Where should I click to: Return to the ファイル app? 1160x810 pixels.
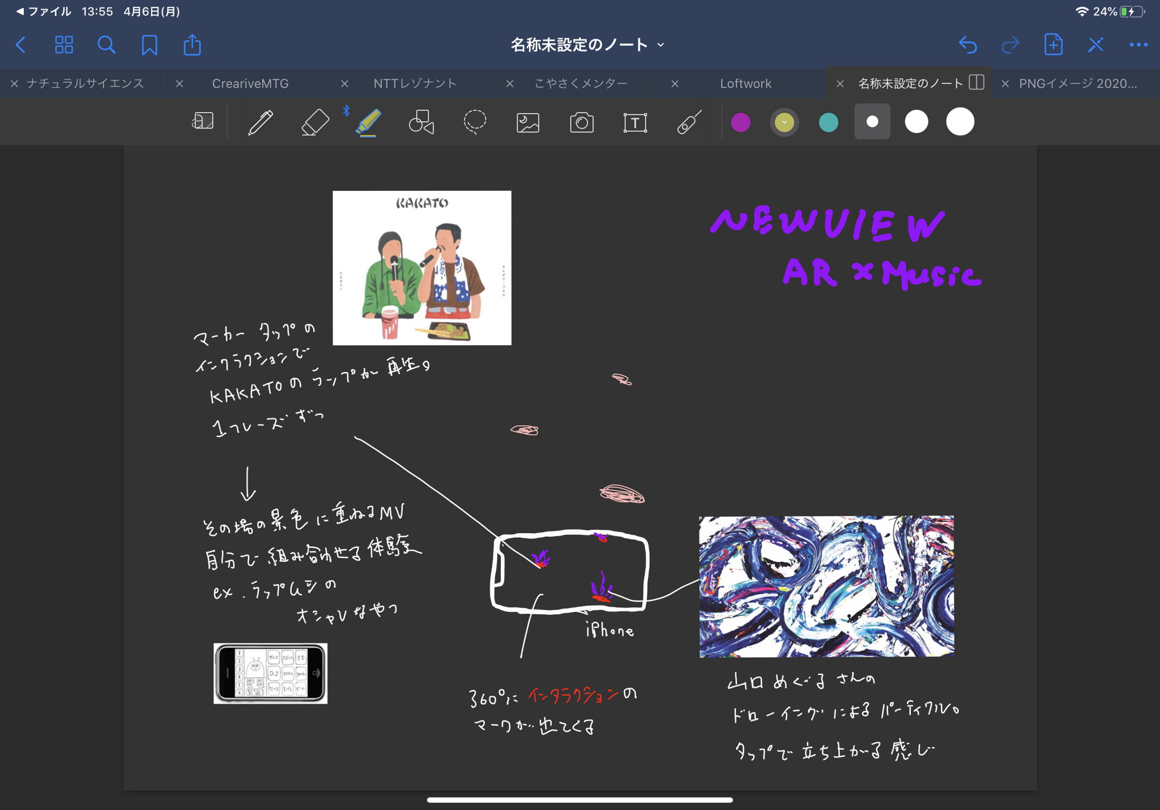(x=44, y=11)
